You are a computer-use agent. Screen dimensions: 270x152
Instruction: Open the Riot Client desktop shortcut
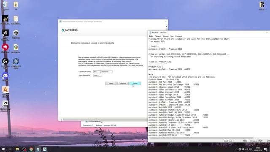[5, 47]
